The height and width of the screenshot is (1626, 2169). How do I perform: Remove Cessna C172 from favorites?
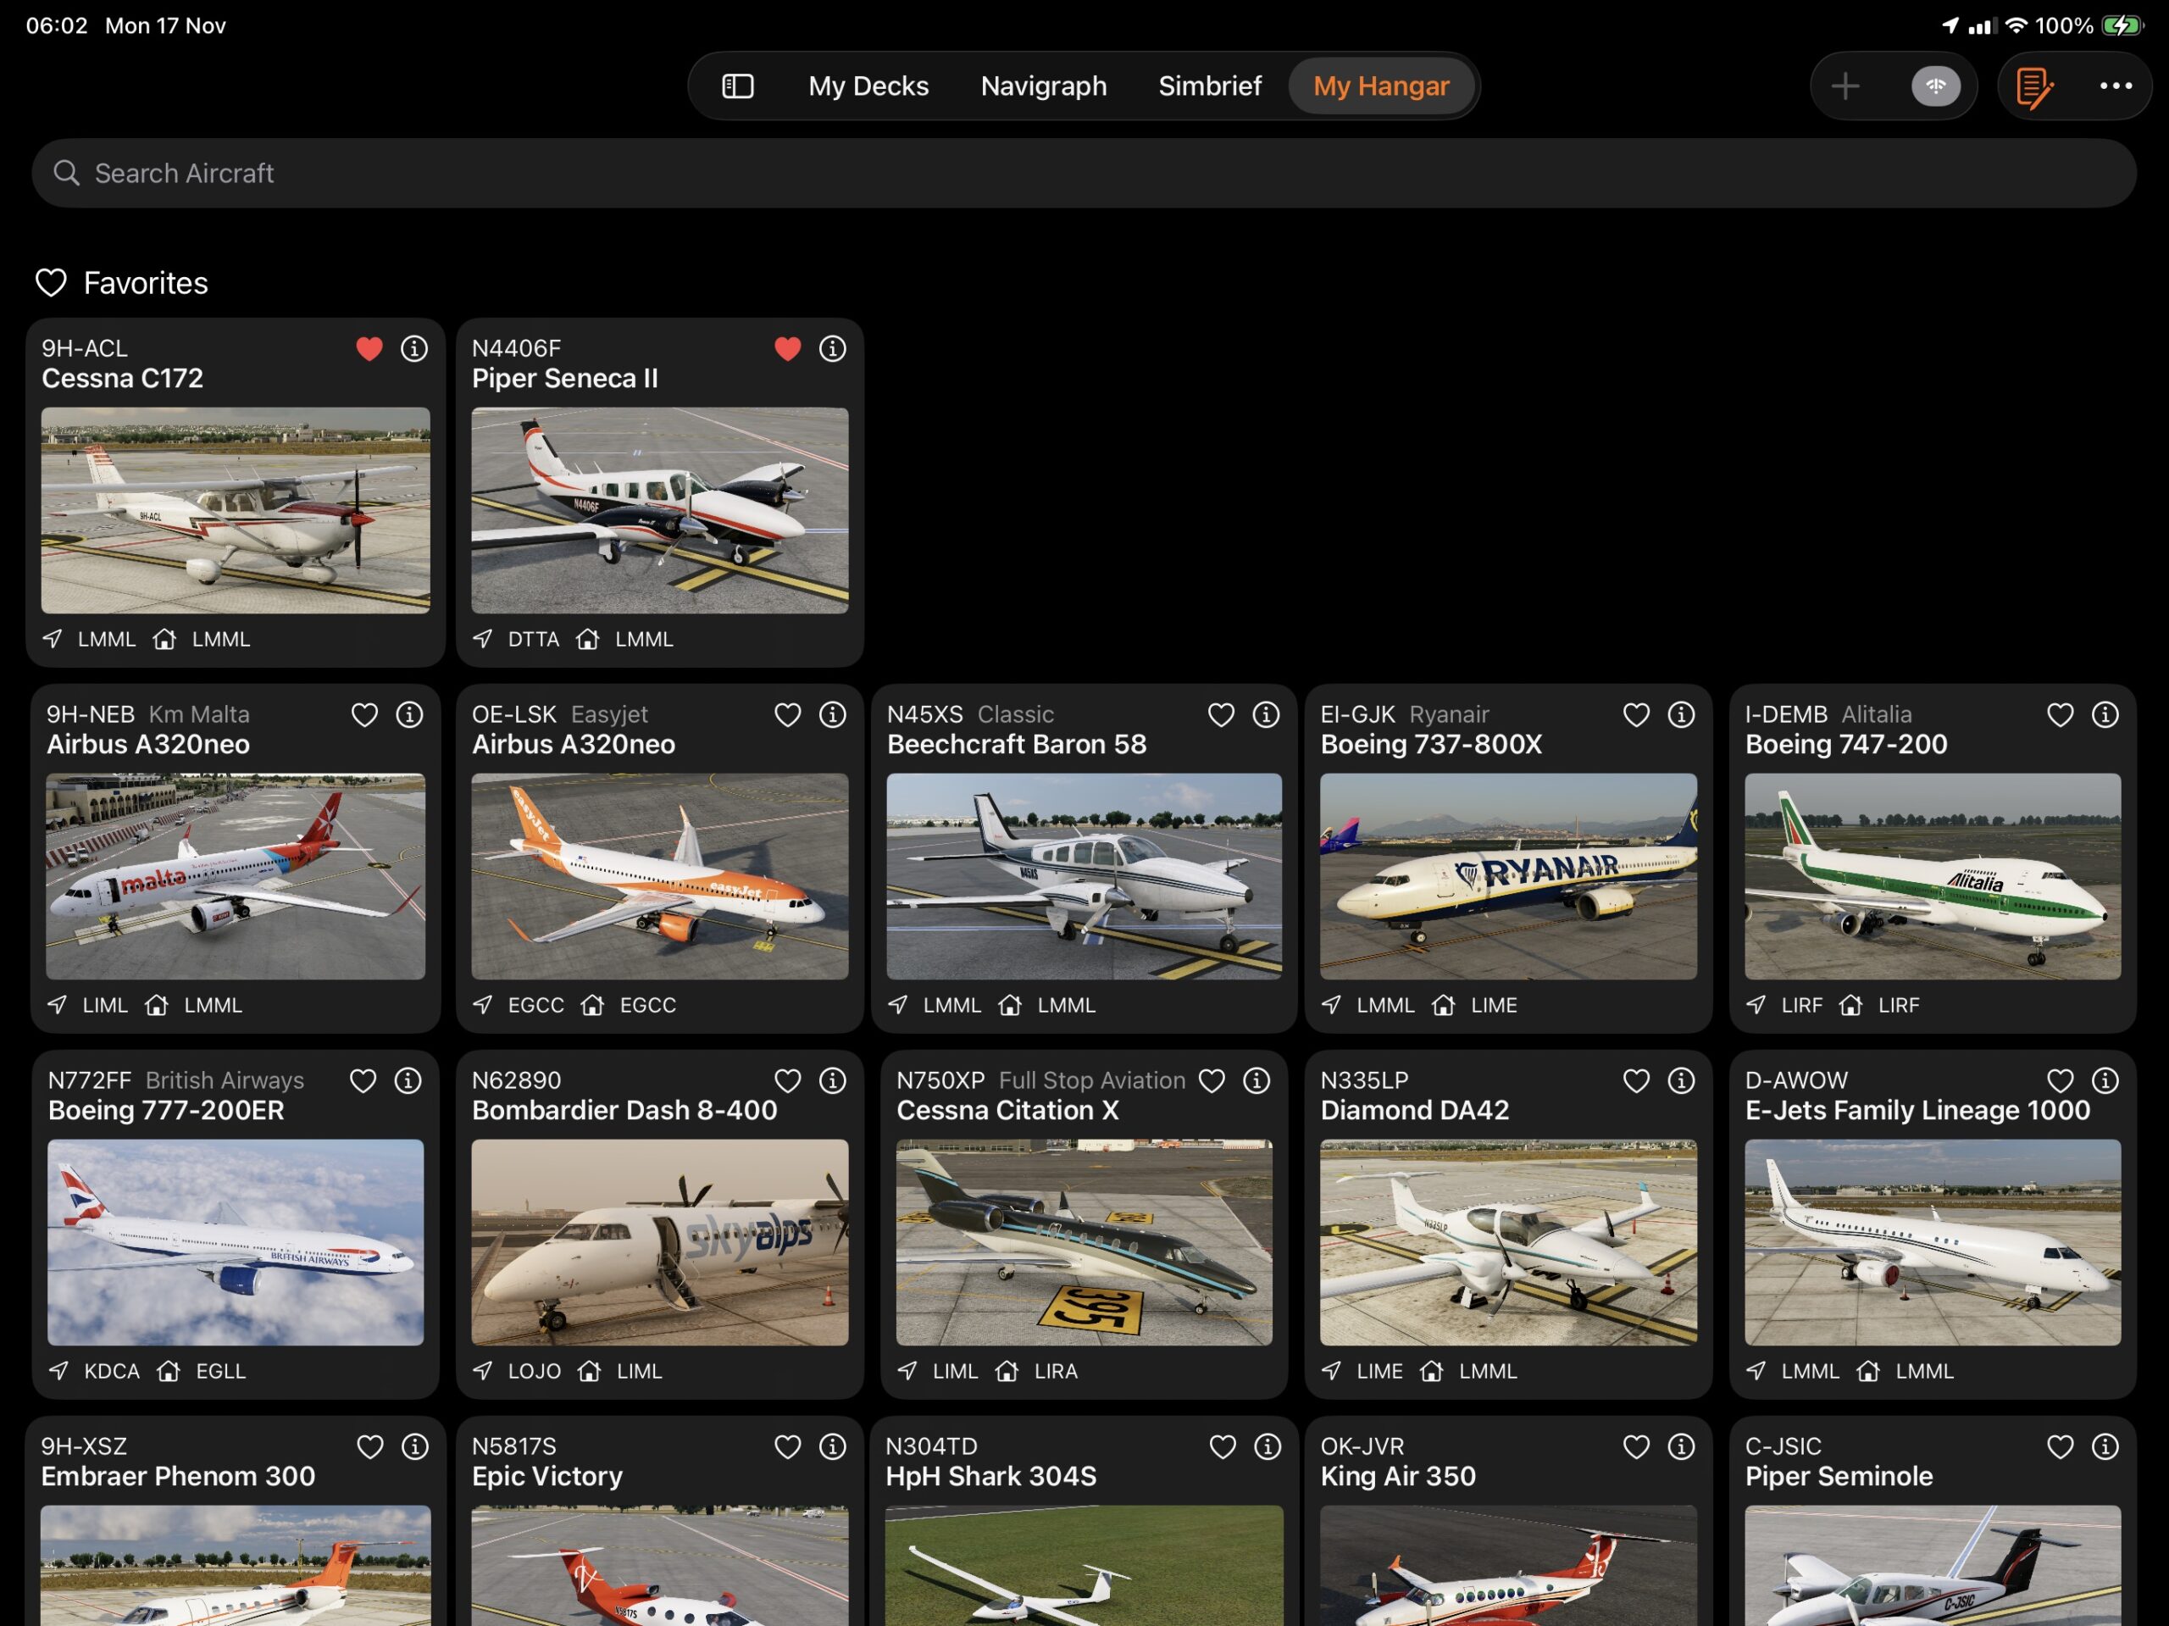[x=369, y=348]
